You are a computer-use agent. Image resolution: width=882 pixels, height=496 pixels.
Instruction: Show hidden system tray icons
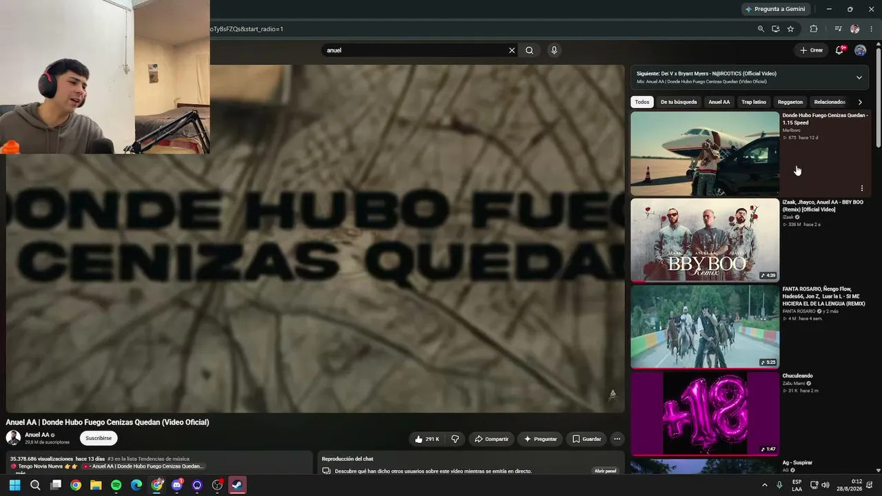[x=764, y=485]
